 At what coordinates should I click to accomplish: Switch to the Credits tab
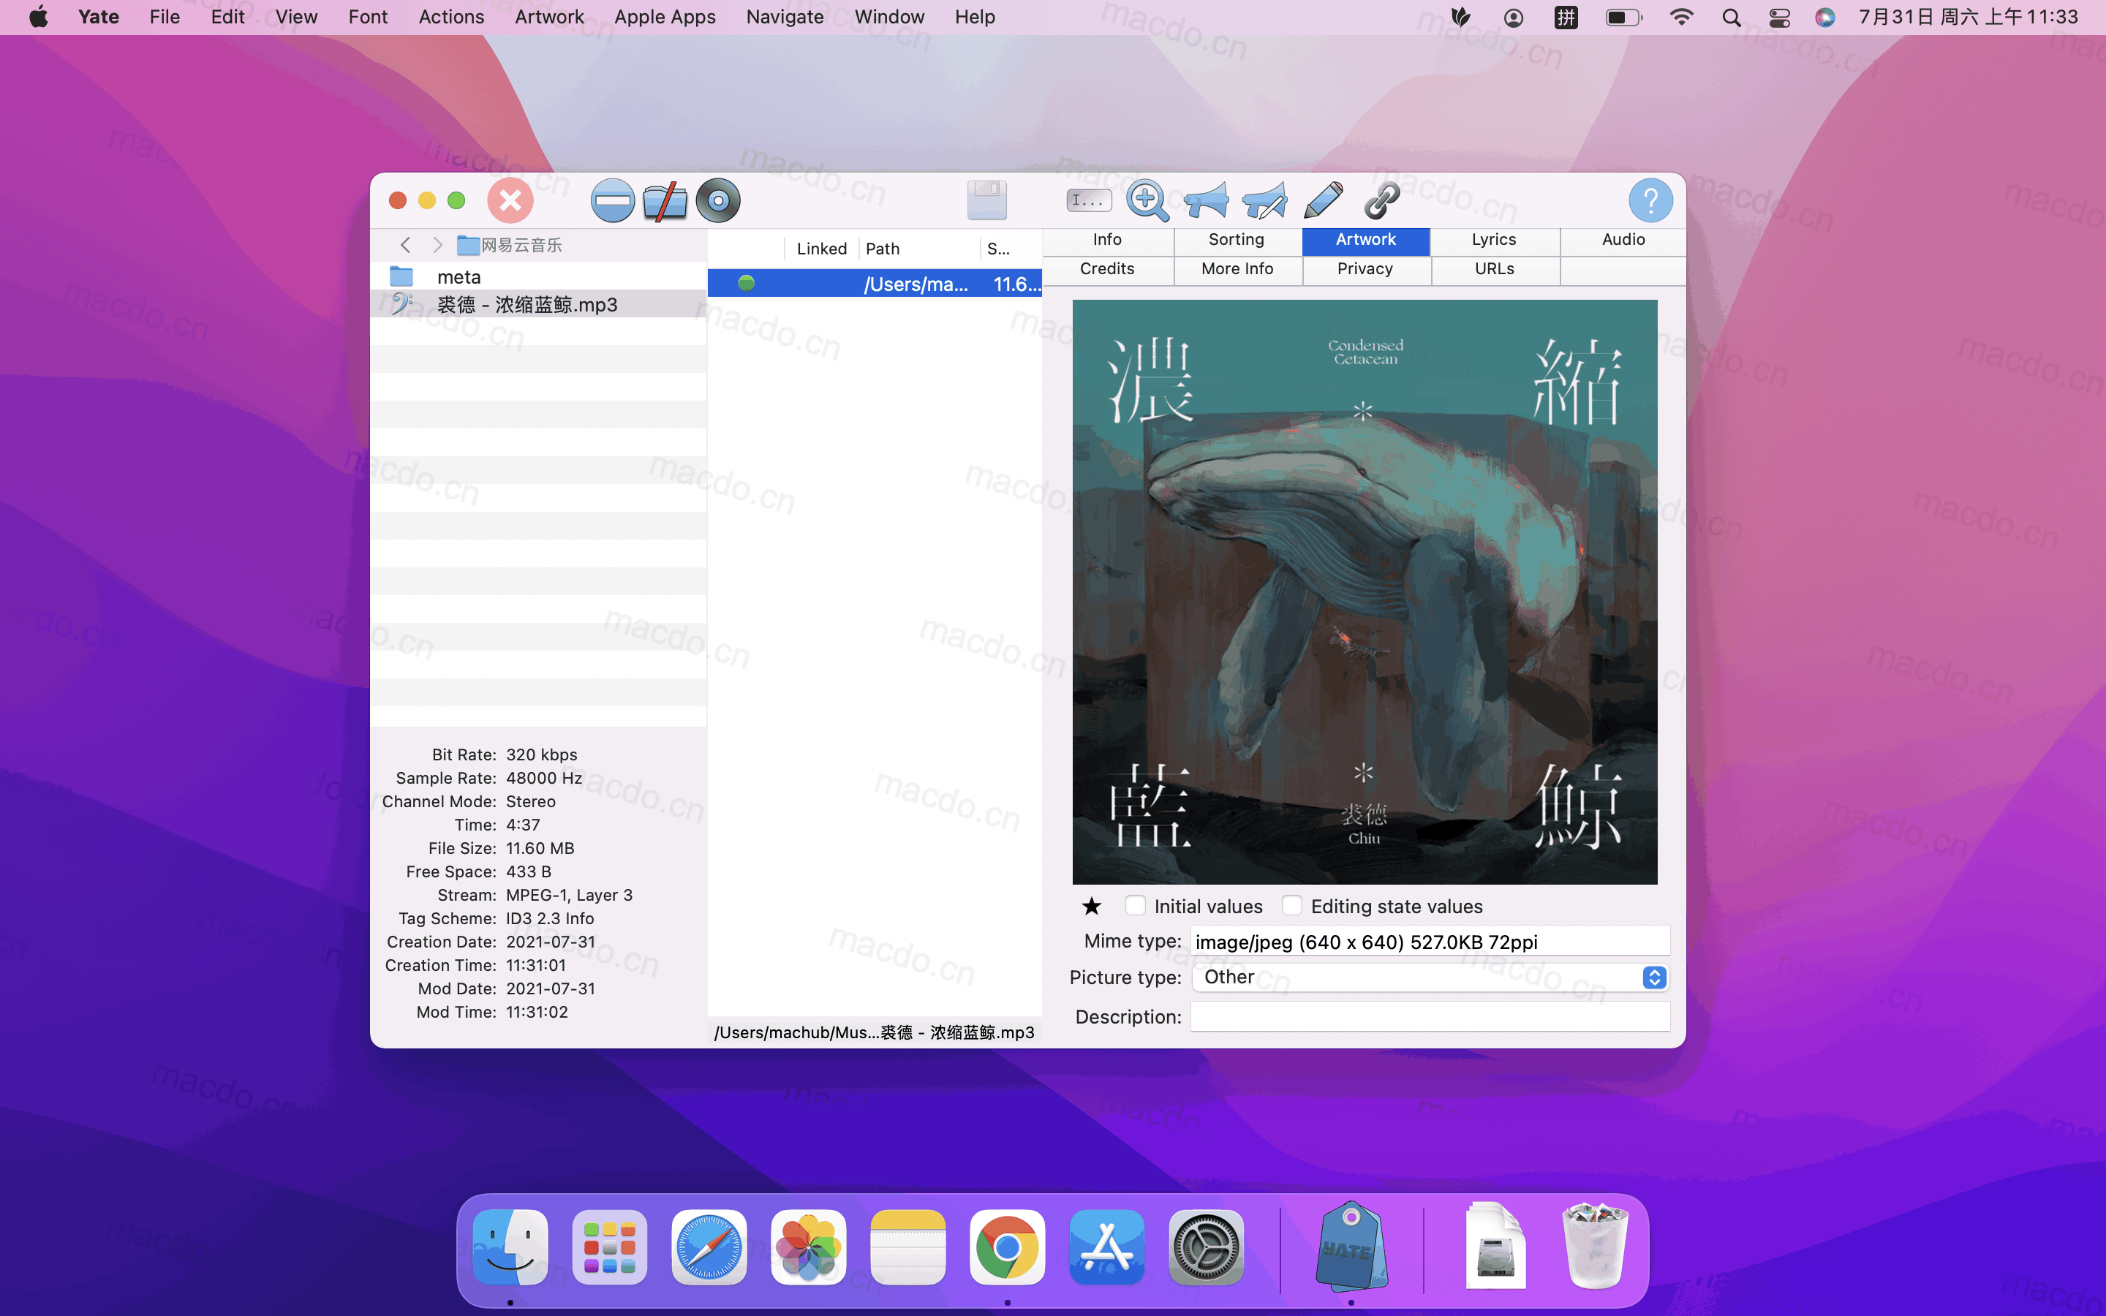pyautogui.click(x=1108, y=270)
